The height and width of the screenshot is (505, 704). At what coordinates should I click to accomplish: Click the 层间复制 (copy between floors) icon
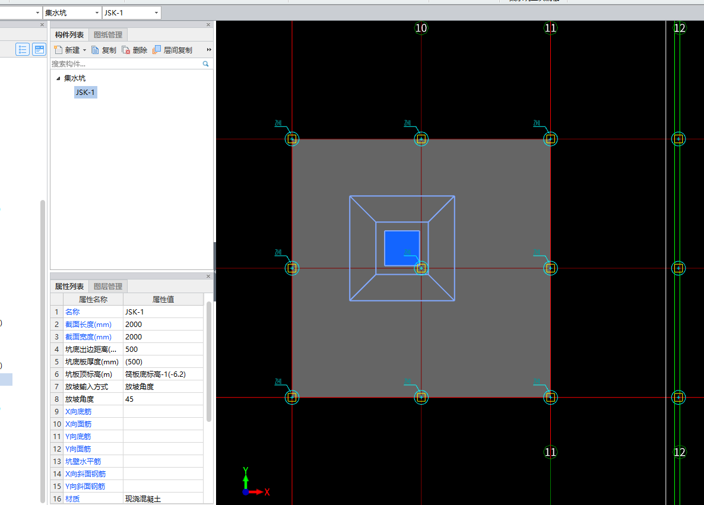click(x=157, y=50)
